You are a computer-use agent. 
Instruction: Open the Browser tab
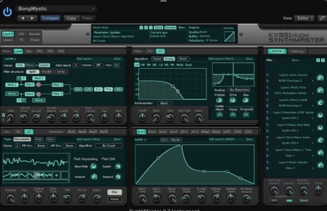(34, 34)
